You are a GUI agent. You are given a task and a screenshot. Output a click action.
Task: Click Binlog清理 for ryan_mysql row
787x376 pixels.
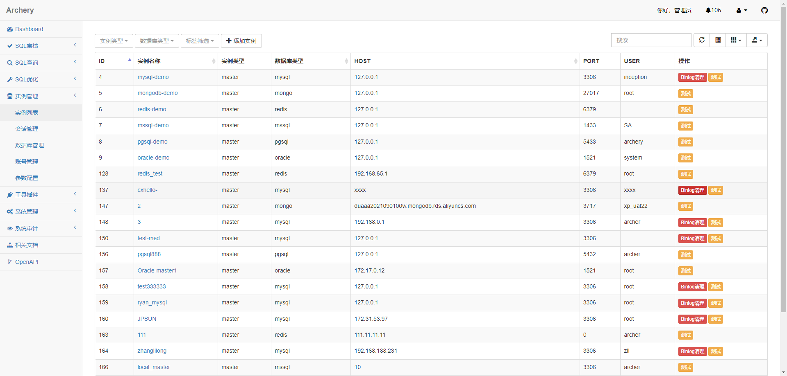(x=693, y=303)
